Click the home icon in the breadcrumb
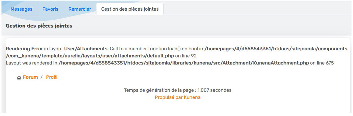Image resolution: width=353 pixels, height=116 pixels. pos(19,78)
